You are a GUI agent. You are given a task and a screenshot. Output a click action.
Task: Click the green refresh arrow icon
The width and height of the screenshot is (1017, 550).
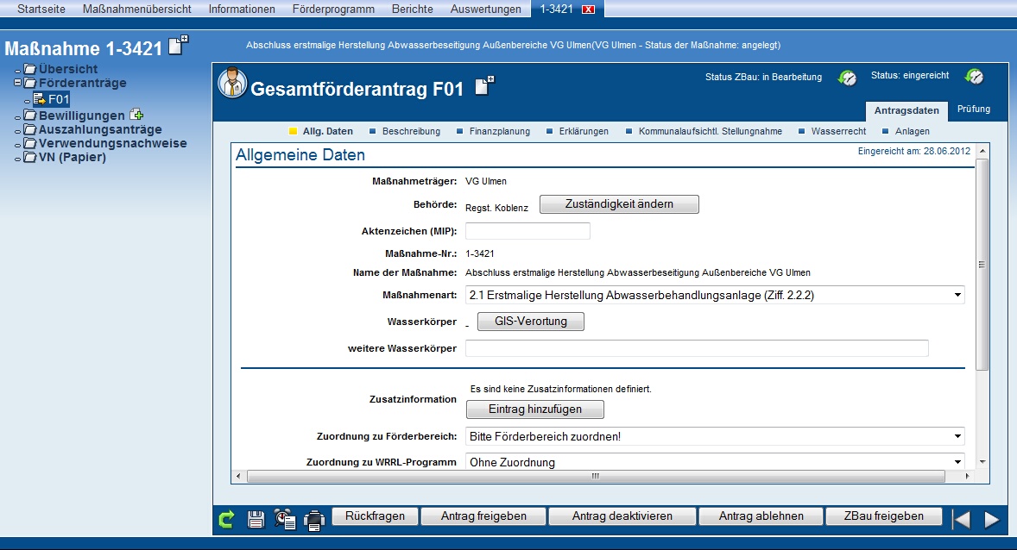[226, 519]
